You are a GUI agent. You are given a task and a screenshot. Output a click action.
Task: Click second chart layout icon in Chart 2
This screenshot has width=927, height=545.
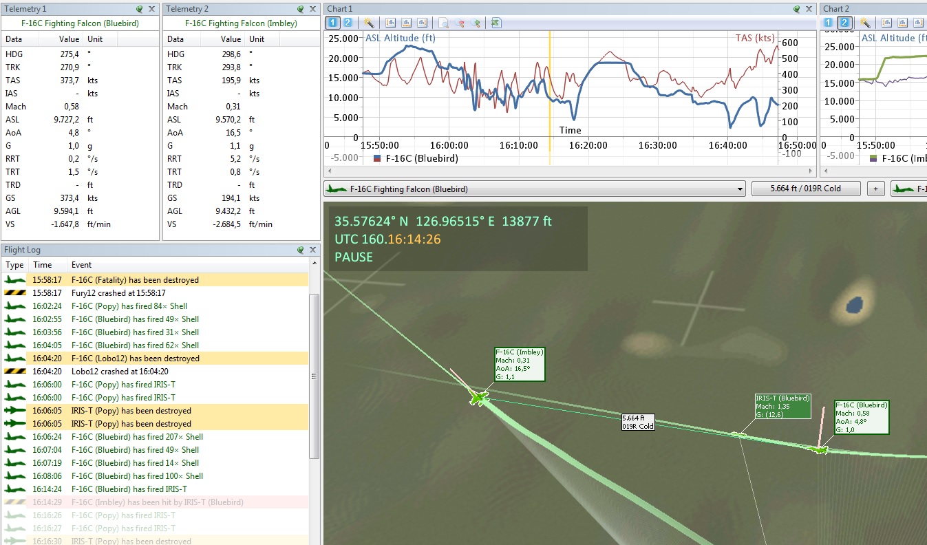903,23
